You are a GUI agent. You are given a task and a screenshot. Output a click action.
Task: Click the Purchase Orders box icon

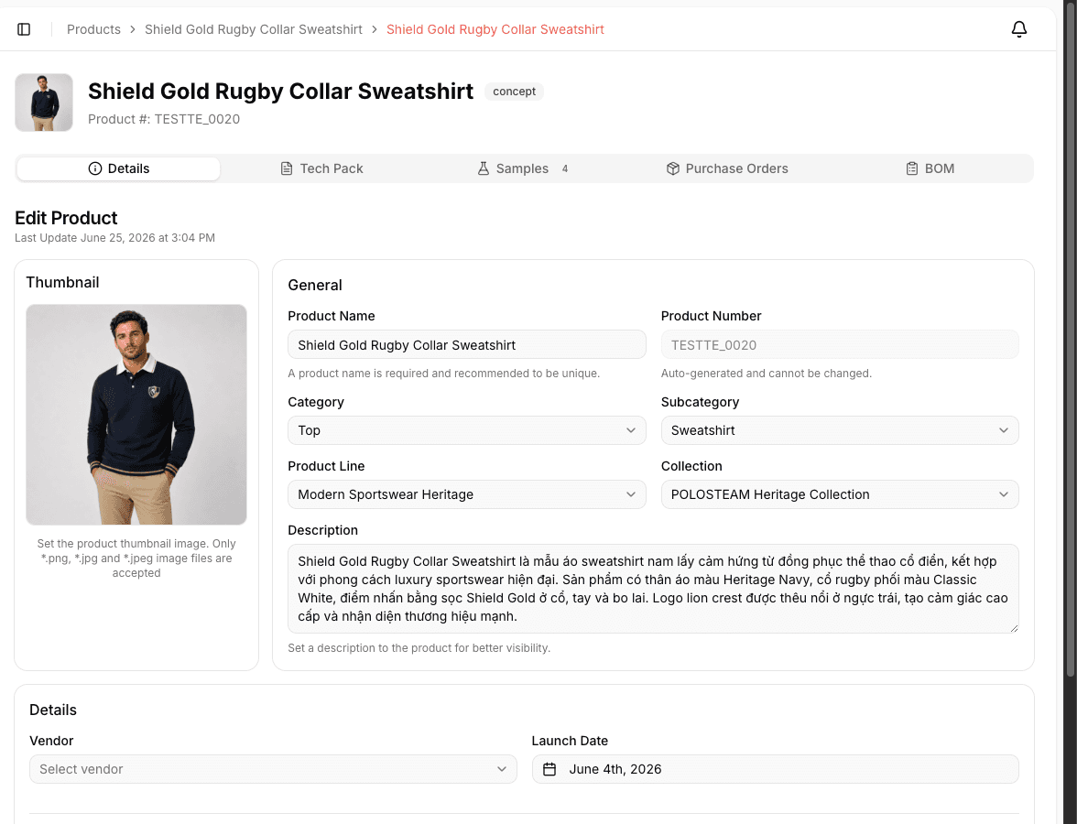click(x=673, y=168)
